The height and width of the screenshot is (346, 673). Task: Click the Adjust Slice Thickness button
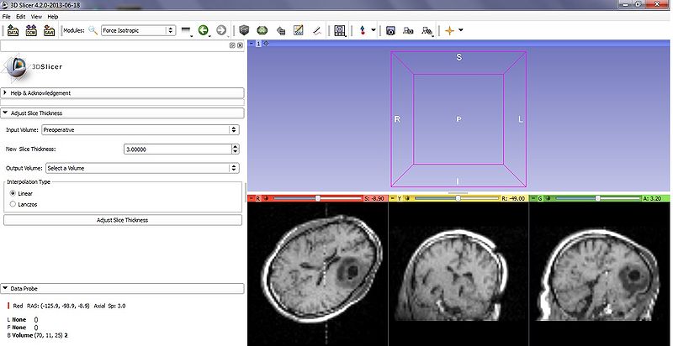coord(122,220)
